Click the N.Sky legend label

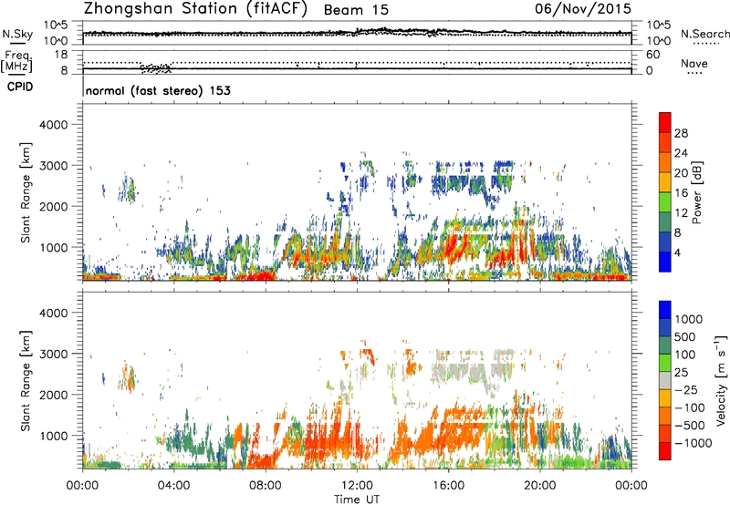pyautogui.click(x=17, y=34)
